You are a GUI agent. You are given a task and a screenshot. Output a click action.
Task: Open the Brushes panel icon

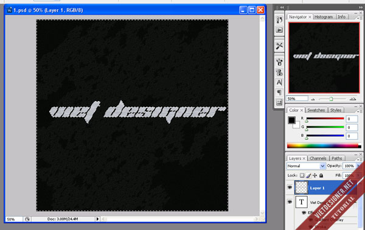pyautogui.click(x=279, y=62)
